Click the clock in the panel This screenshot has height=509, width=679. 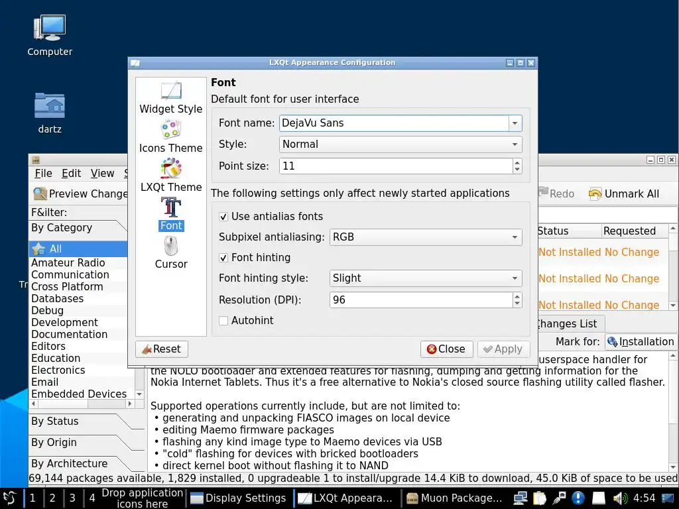point(644,498)
